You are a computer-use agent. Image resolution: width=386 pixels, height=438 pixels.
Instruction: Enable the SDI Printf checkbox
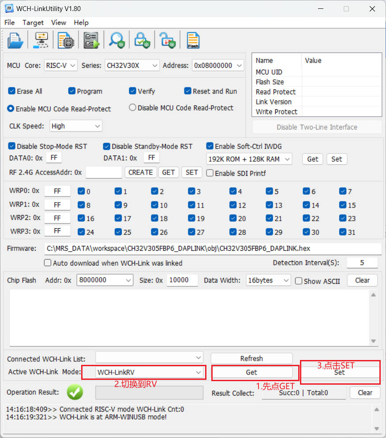tap(210, 173)
